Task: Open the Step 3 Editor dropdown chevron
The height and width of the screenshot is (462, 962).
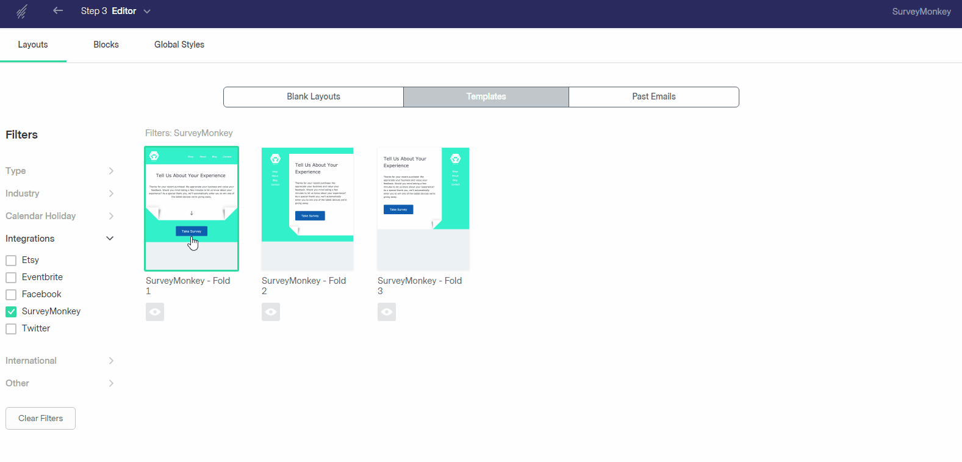Action: 147,11
